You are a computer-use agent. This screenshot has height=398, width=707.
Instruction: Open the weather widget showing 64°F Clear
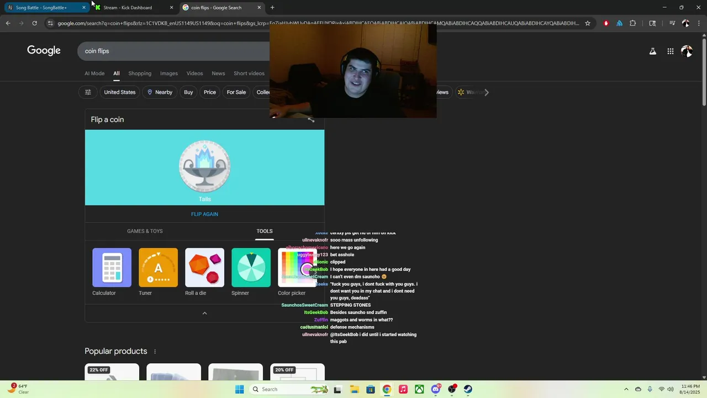point(18,389)
